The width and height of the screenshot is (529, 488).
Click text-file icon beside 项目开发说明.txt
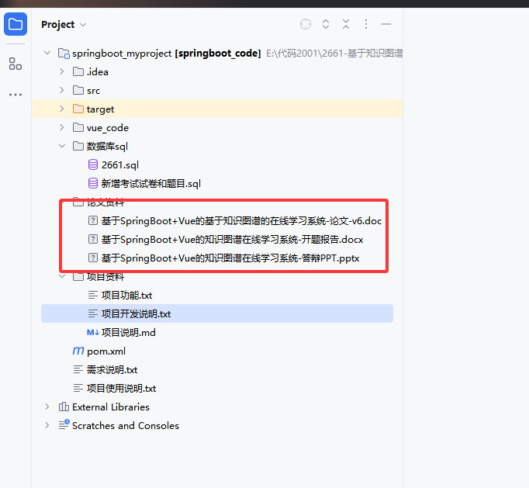pos(93,314)
